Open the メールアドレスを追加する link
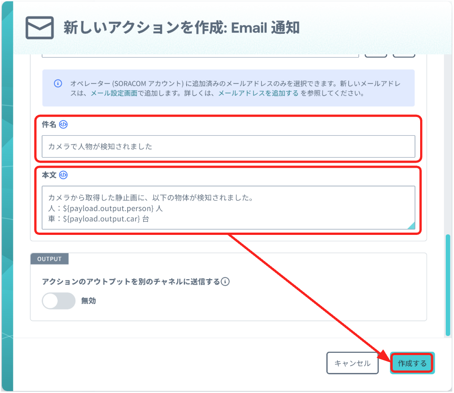The height and width of the screenshot is (393, 454). tap(258, 93)
